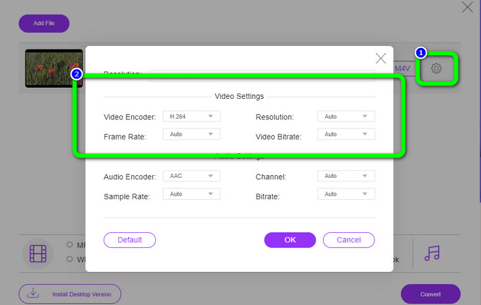Click the Default button
The width and height of the screenshot is (481, 305).
tap(130, 240)
